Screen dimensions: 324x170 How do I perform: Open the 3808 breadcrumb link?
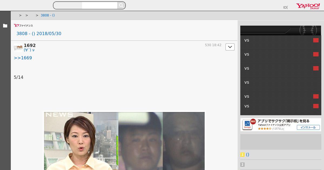pyautogui.click(x=48, y=15)
